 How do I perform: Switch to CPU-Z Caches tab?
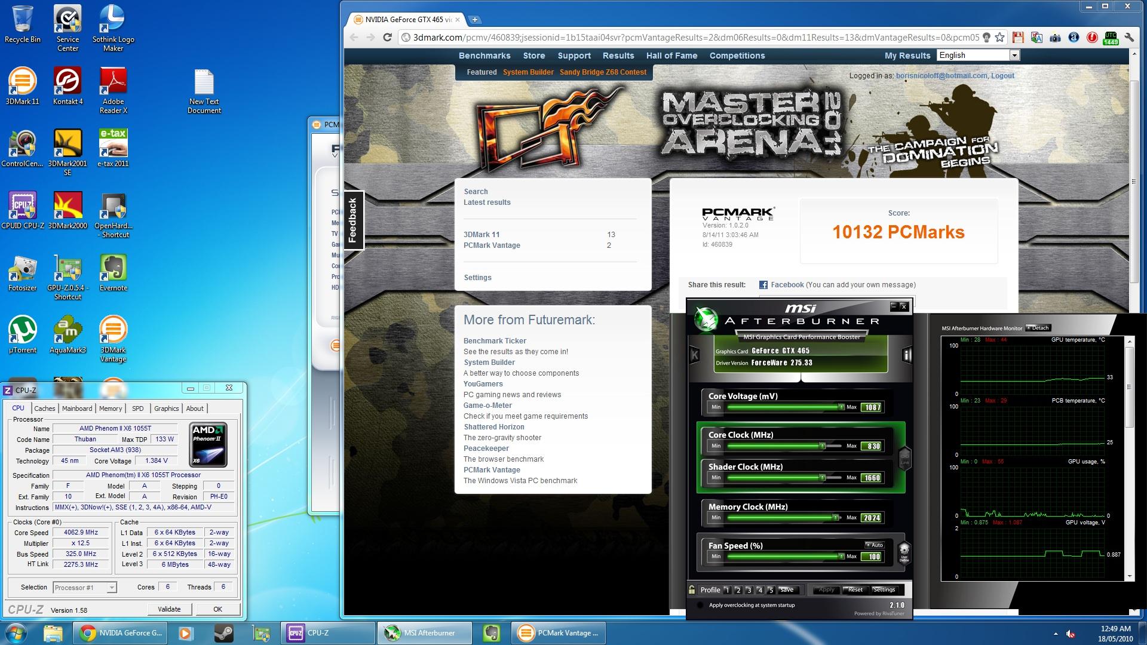pos(45,408)
